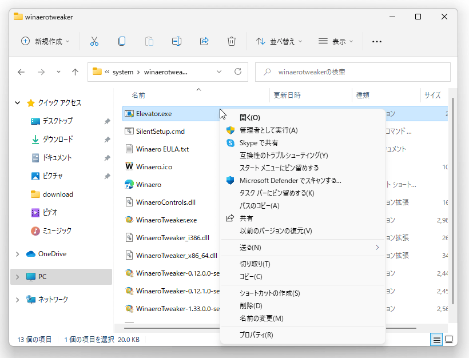
Task: Choose Run as administrator in context menu
Action: pyautogui.click(x=303, y=130)
